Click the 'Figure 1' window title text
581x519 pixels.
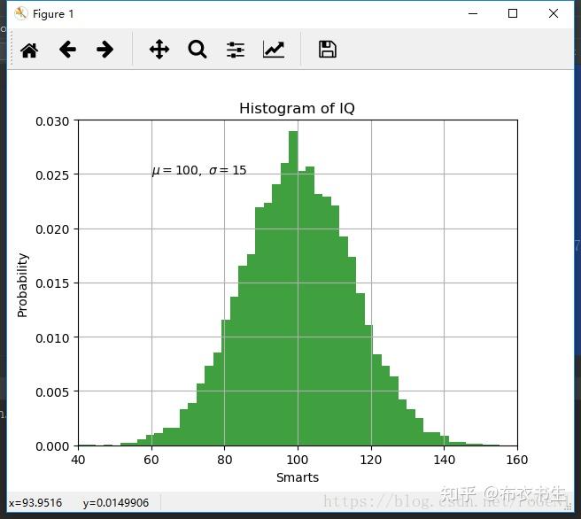coord(53,14)
